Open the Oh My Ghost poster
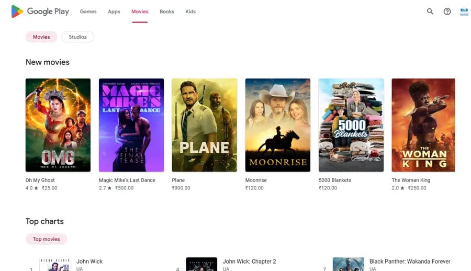This screenshot has height=271, width=471. [x=58, y=125]
